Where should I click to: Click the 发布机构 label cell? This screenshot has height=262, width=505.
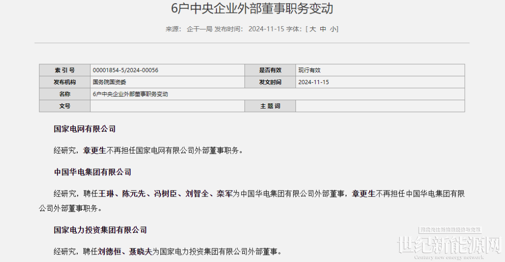(65, 82)
